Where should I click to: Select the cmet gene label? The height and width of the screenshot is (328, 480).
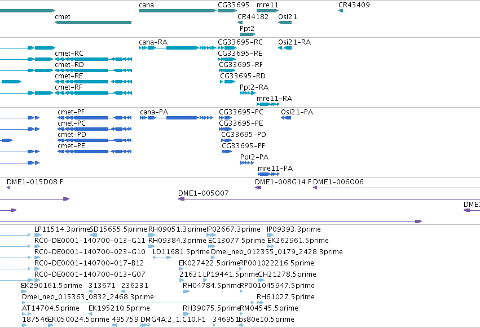pyautogui.click(x=63, y=17)
